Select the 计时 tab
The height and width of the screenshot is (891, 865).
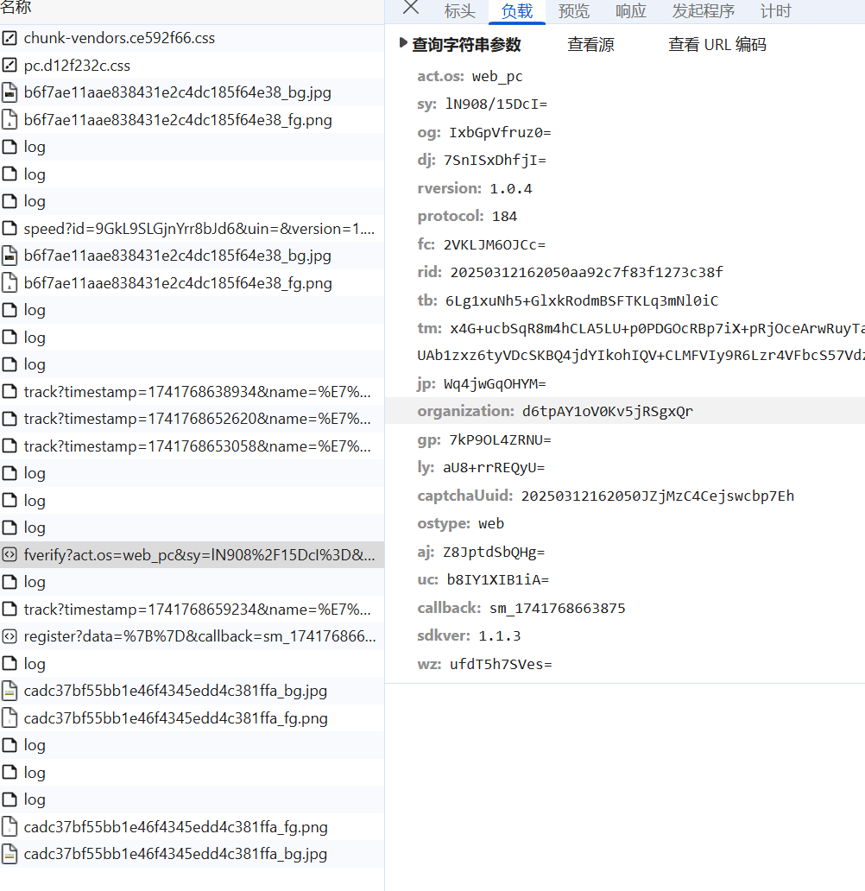point(775,11)
